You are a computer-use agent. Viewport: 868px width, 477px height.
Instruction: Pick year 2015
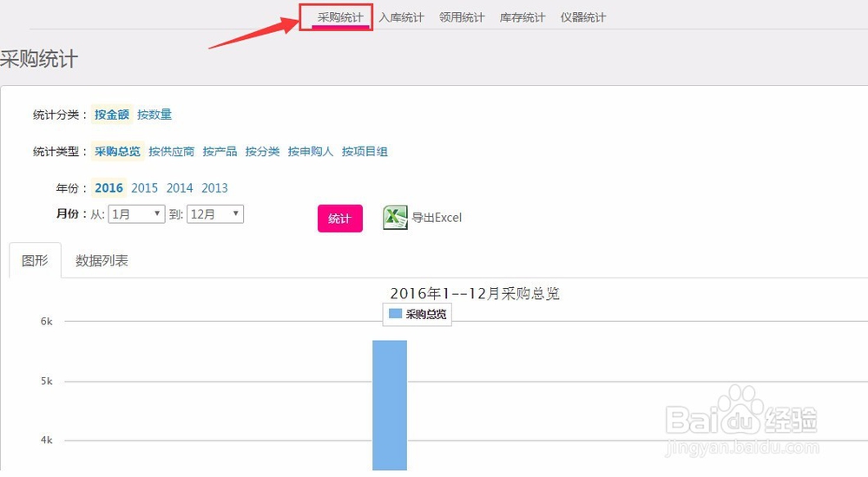144,188
